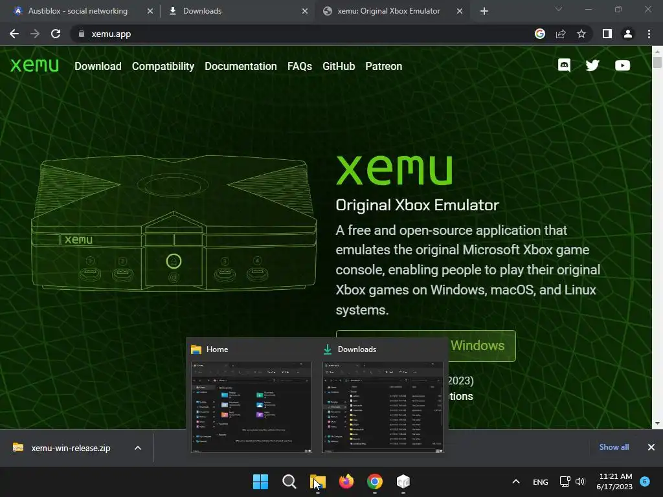
Task: Open the browser side panel
Action: (607, 34)
